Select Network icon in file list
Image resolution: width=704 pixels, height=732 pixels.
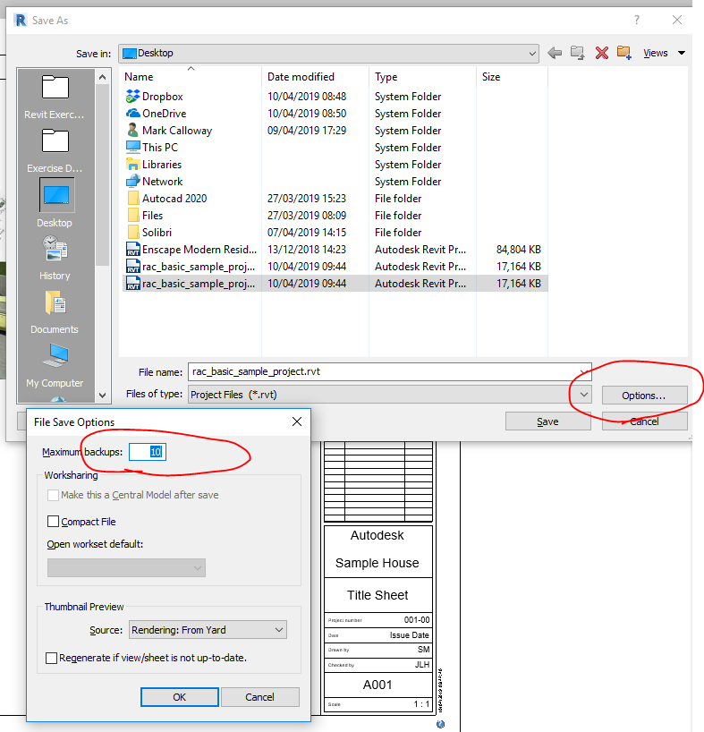133,181
